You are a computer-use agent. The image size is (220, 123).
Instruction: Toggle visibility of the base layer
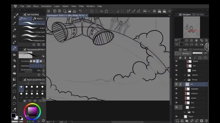click(176, 70)
